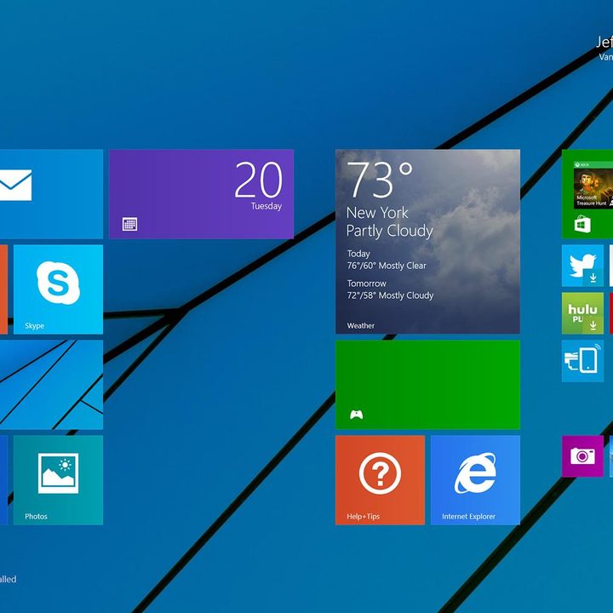Open the Desktop tile with wallpaper thumbnail

coord(51,385)
